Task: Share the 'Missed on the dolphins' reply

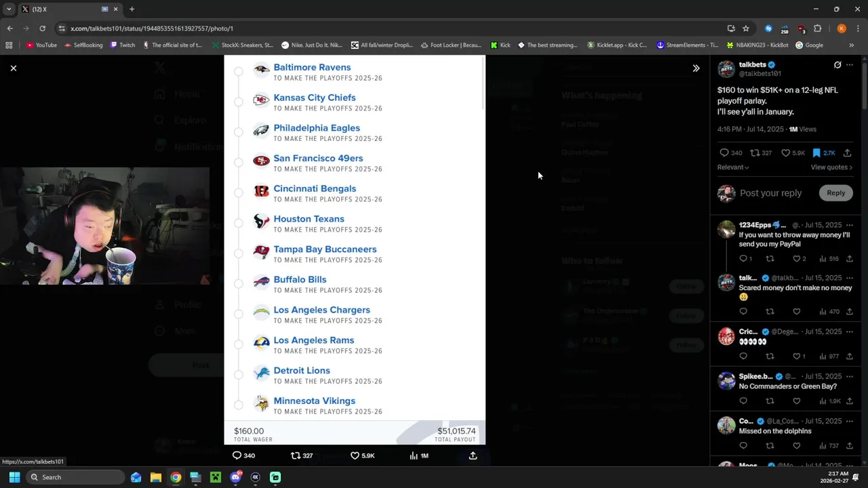Action: (849, 446)
